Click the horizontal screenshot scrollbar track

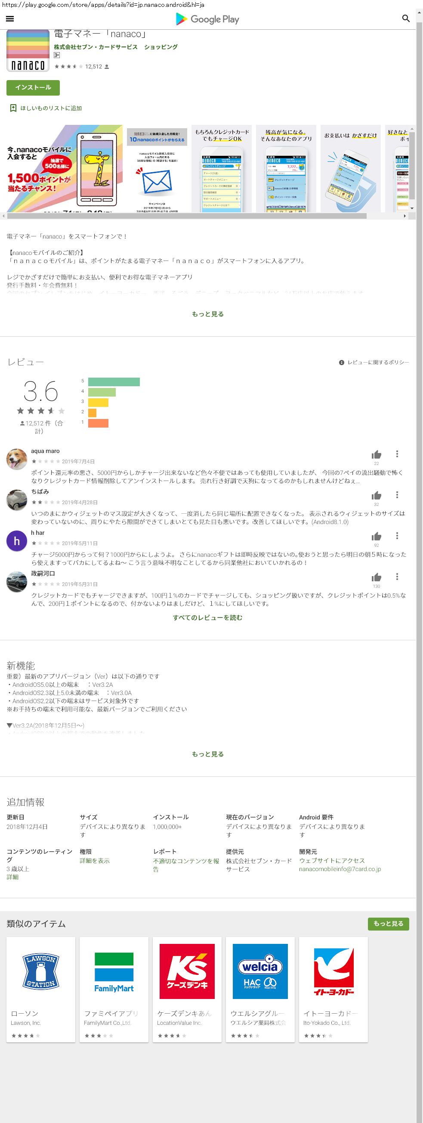tap(186, 216)
